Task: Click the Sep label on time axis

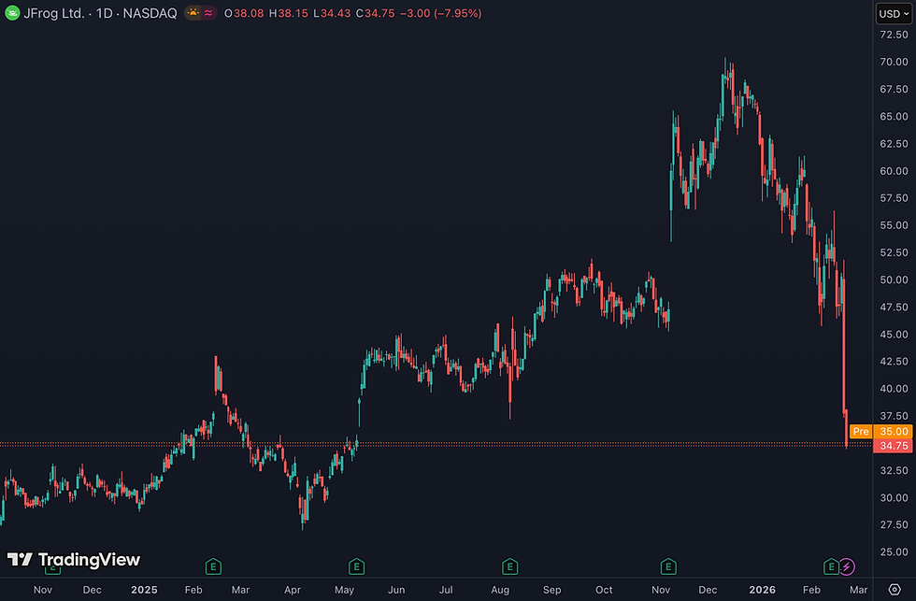Action: click(x=551, y=590)
